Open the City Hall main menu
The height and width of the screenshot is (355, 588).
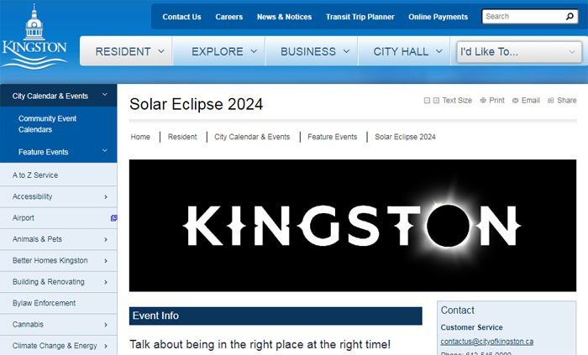tap(407, 52)
